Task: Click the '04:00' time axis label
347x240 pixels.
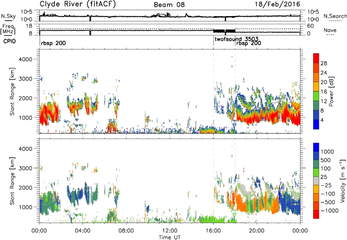Action: (82, 230)
